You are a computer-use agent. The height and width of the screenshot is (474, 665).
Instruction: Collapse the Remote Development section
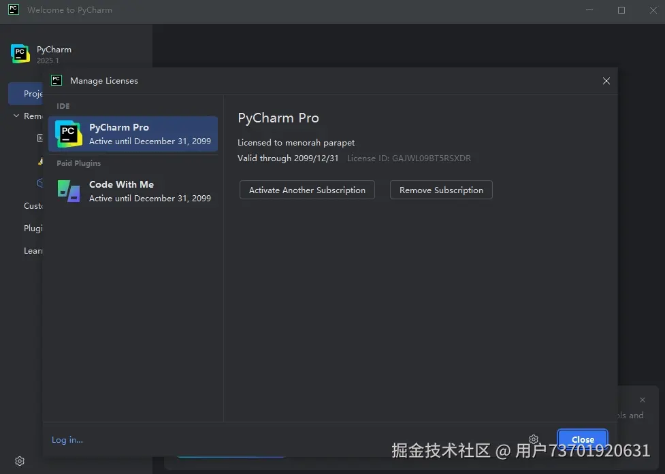click(16, 116)
